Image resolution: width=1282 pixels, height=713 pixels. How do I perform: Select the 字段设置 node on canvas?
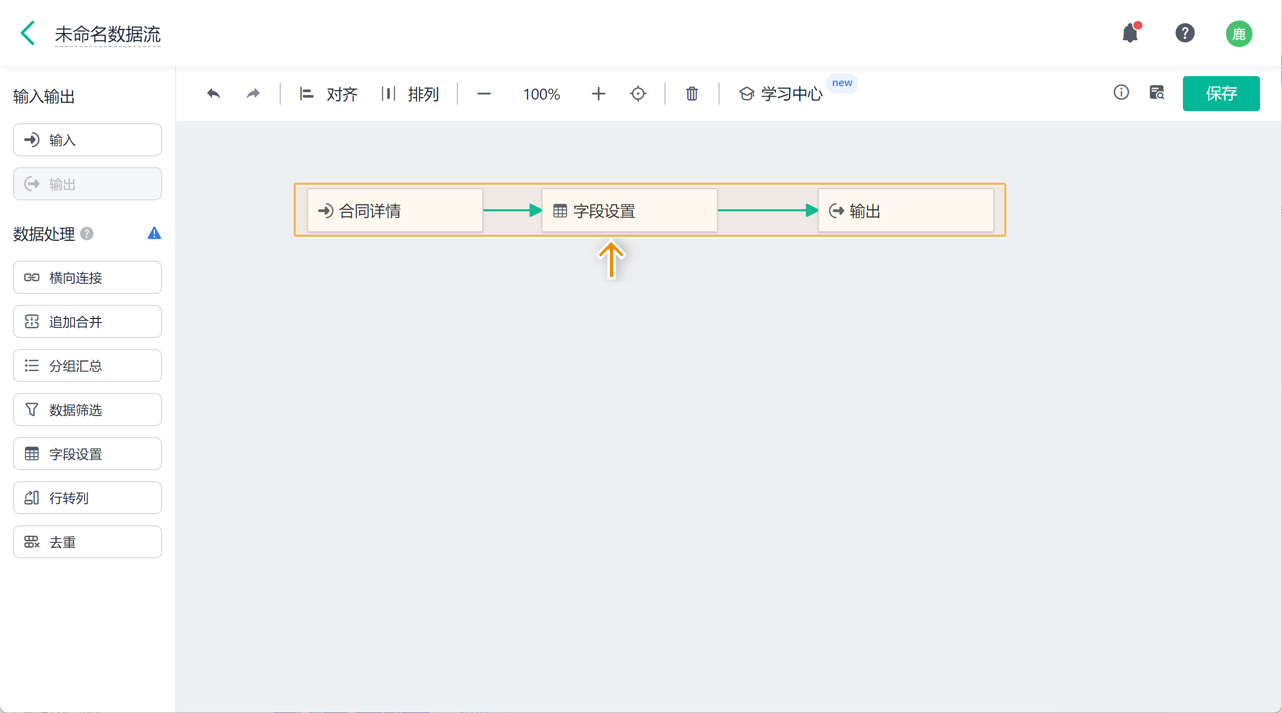(x=629, y=211)
